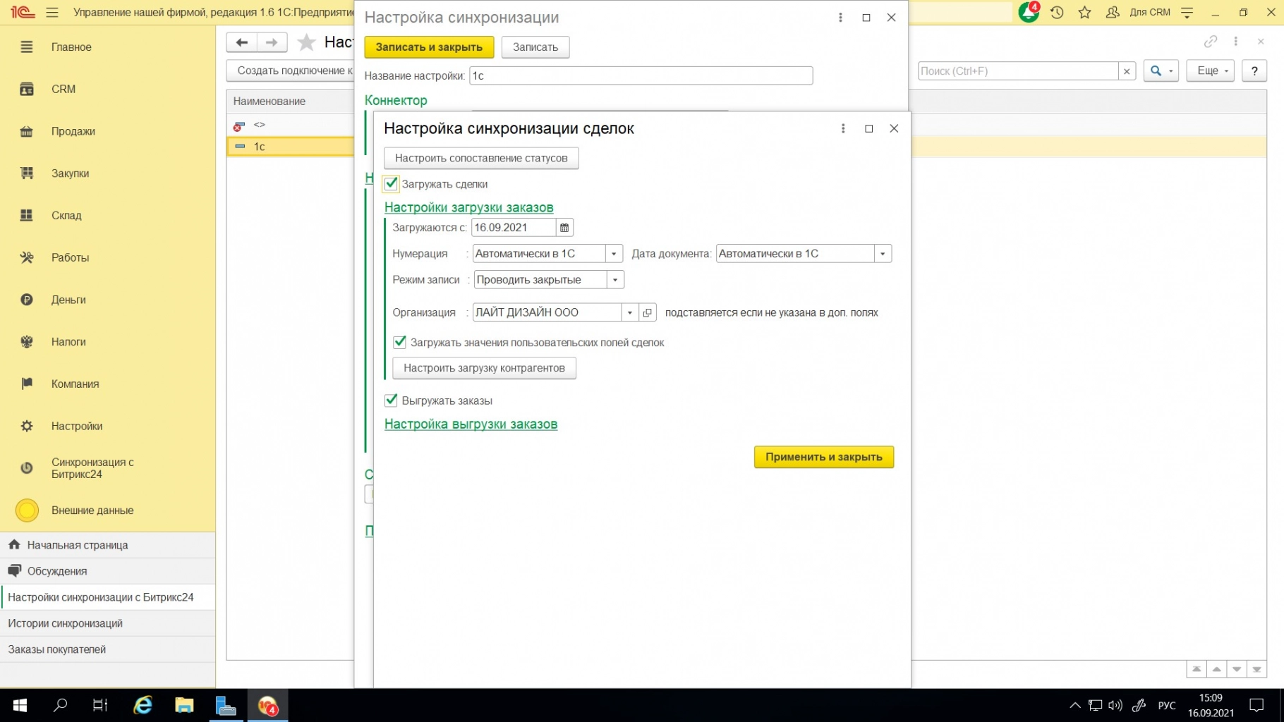Launch Internet Explorer from the taskbar

143,705
